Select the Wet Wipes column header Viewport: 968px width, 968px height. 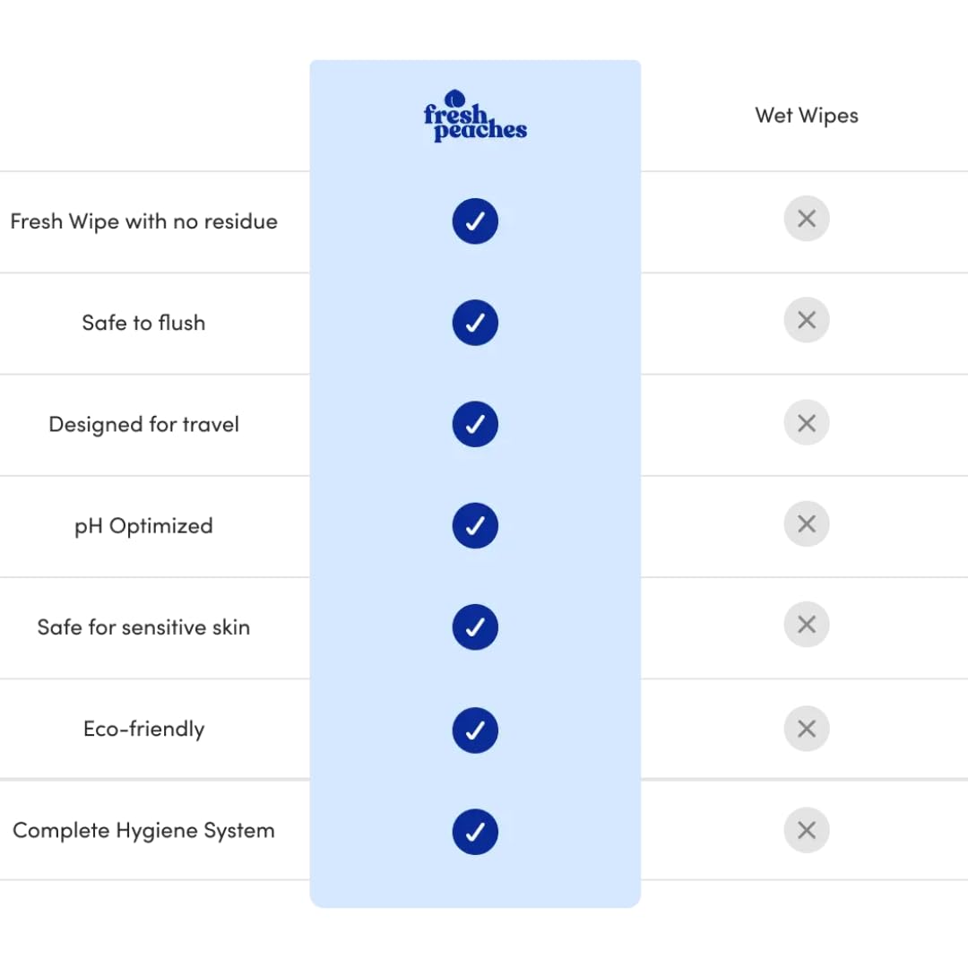(x=807, y=116)
